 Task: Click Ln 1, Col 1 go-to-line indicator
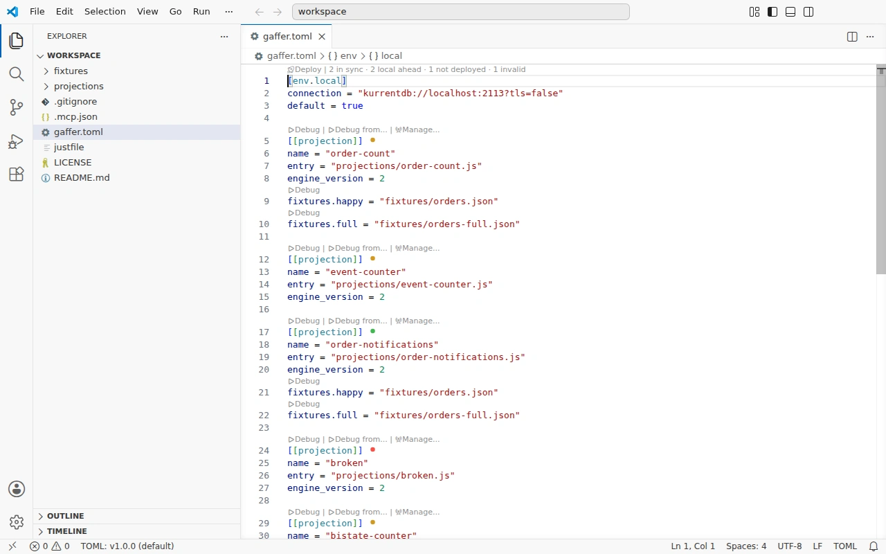(x=693, y=546)
